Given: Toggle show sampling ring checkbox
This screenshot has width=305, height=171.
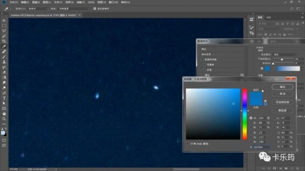Looking at the screenshot, I should tap(95, 9).
